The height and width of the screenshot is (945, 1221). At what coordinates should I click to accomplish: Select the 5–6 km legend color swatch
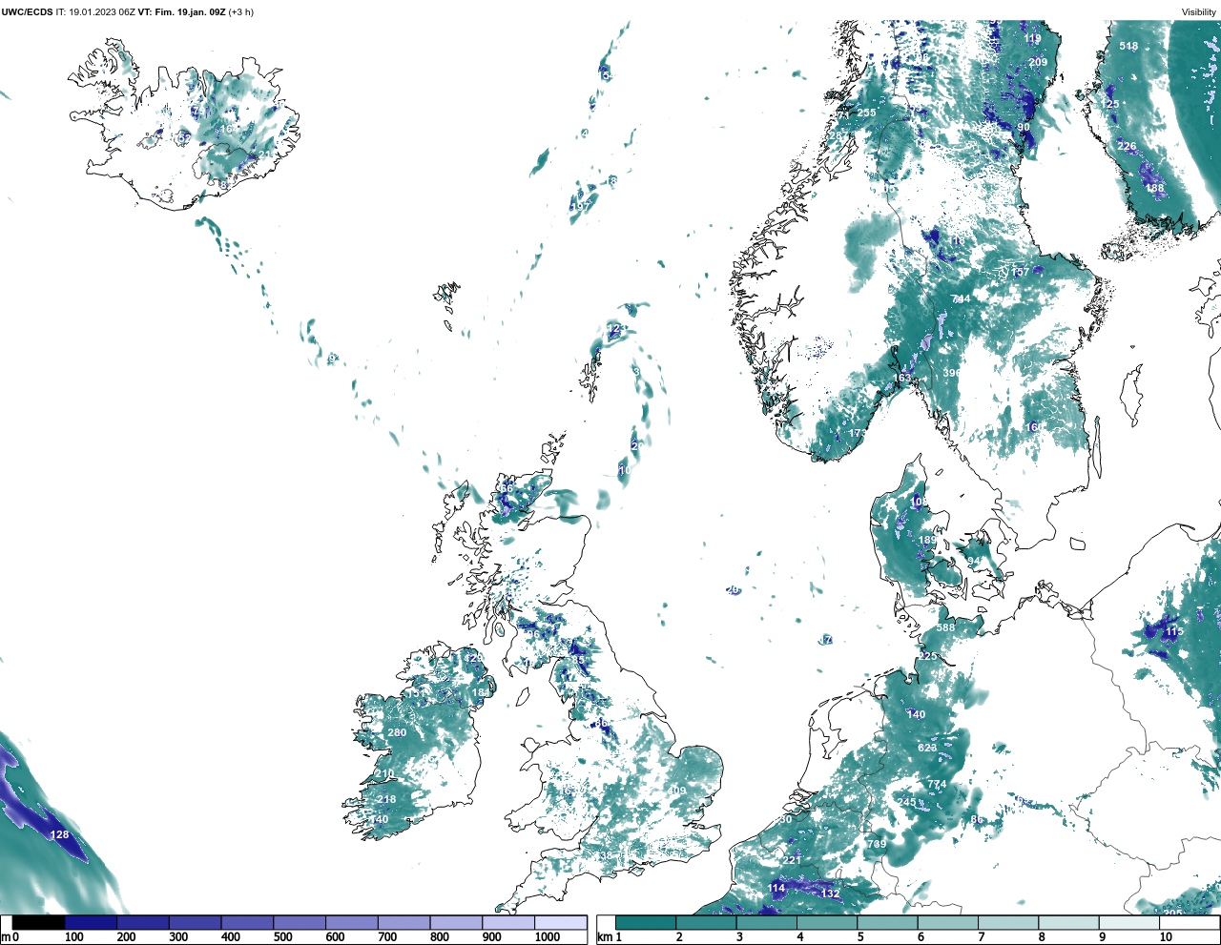(x=887, y=922)
